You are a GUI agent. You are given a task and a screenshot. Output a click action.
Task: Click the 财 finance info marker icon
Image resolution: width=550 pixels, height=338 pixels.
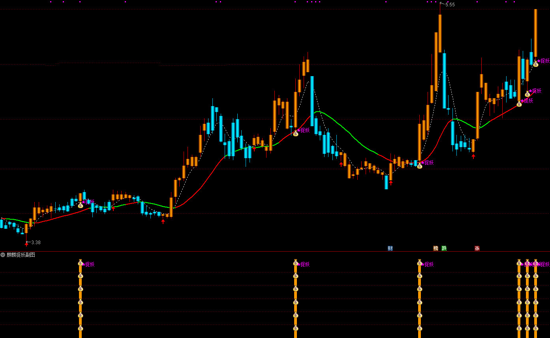click(390, 248)
